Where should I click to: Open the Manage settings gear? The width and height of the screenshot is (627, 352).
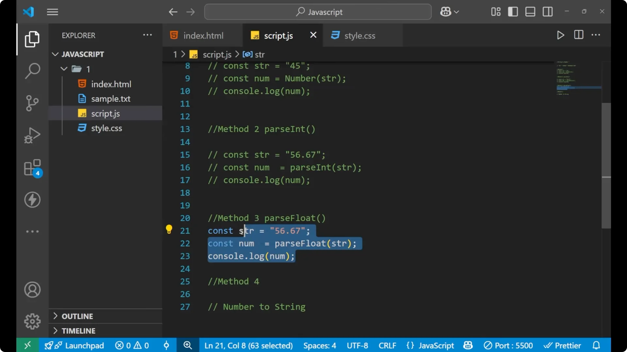(32, 321)
